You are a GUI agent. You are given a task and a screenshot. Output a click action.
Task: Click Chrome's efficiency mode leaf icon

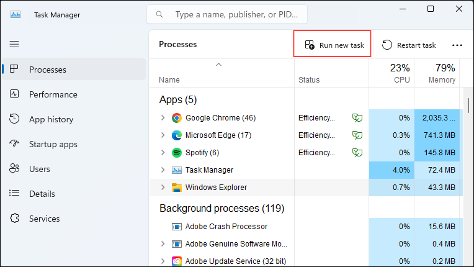(357, 118)
